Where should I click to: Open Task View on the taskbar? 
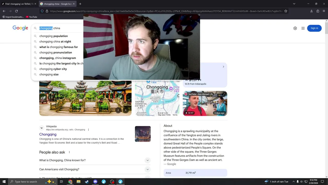click(x=61, y=182)
